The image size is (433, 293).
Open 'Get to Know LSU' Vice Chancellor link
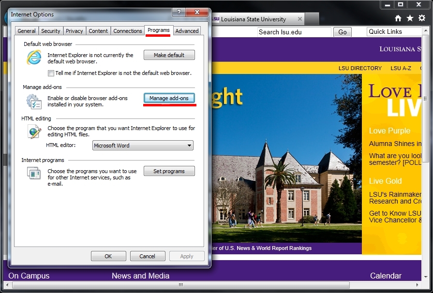[395, 217]
